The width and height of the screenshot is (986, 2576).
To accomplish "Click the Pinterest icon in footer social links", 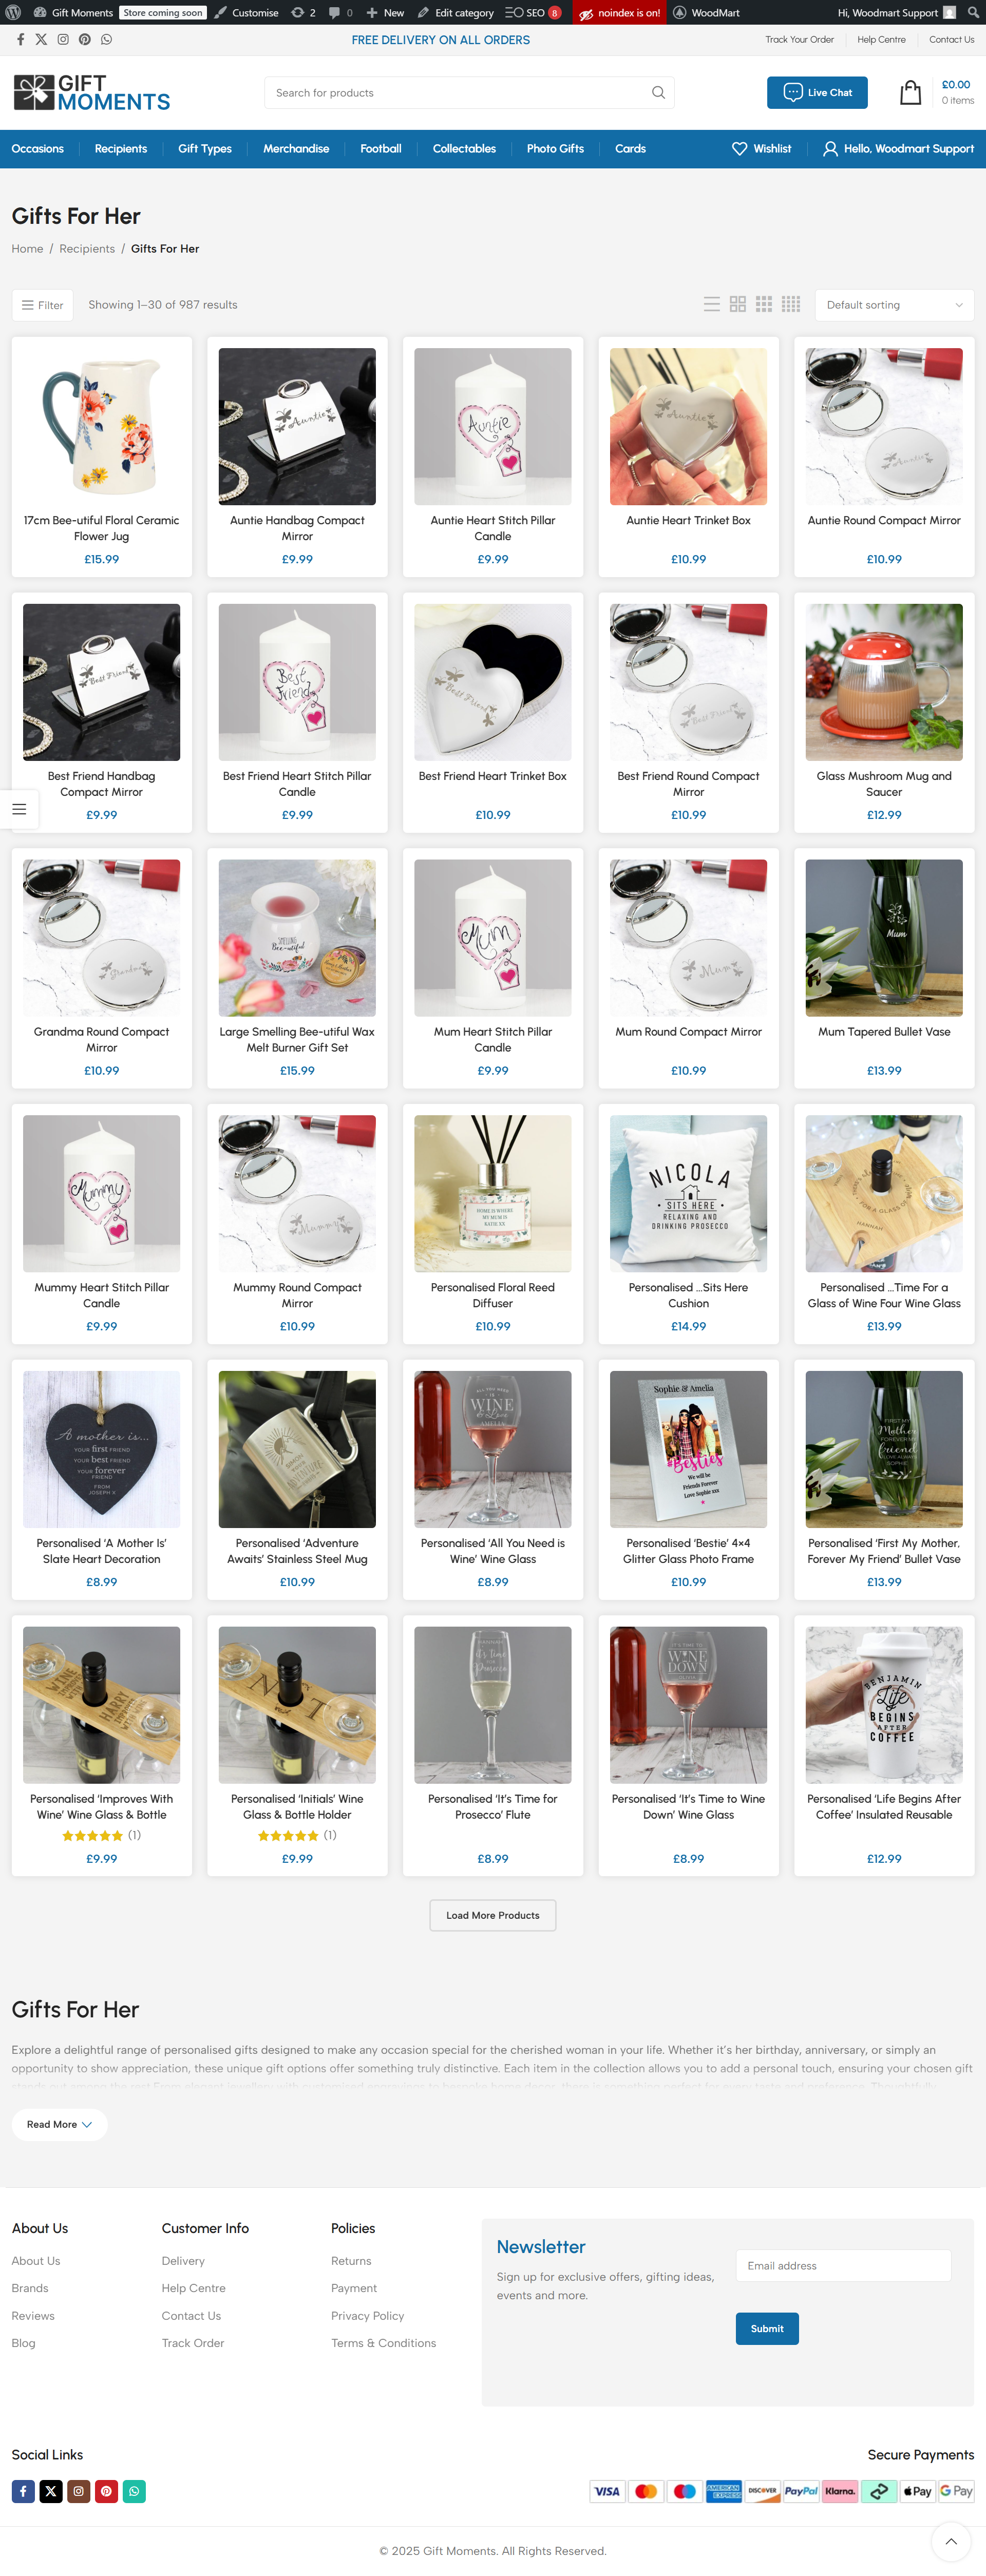I will click(106, 2491).
